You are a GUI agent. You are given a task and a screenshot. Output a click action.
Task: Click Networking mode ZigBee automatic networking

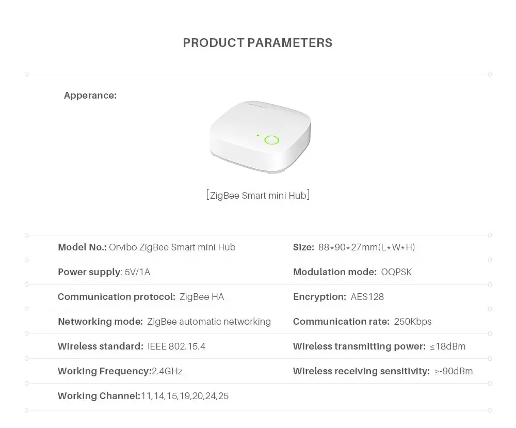pos(165,321)
